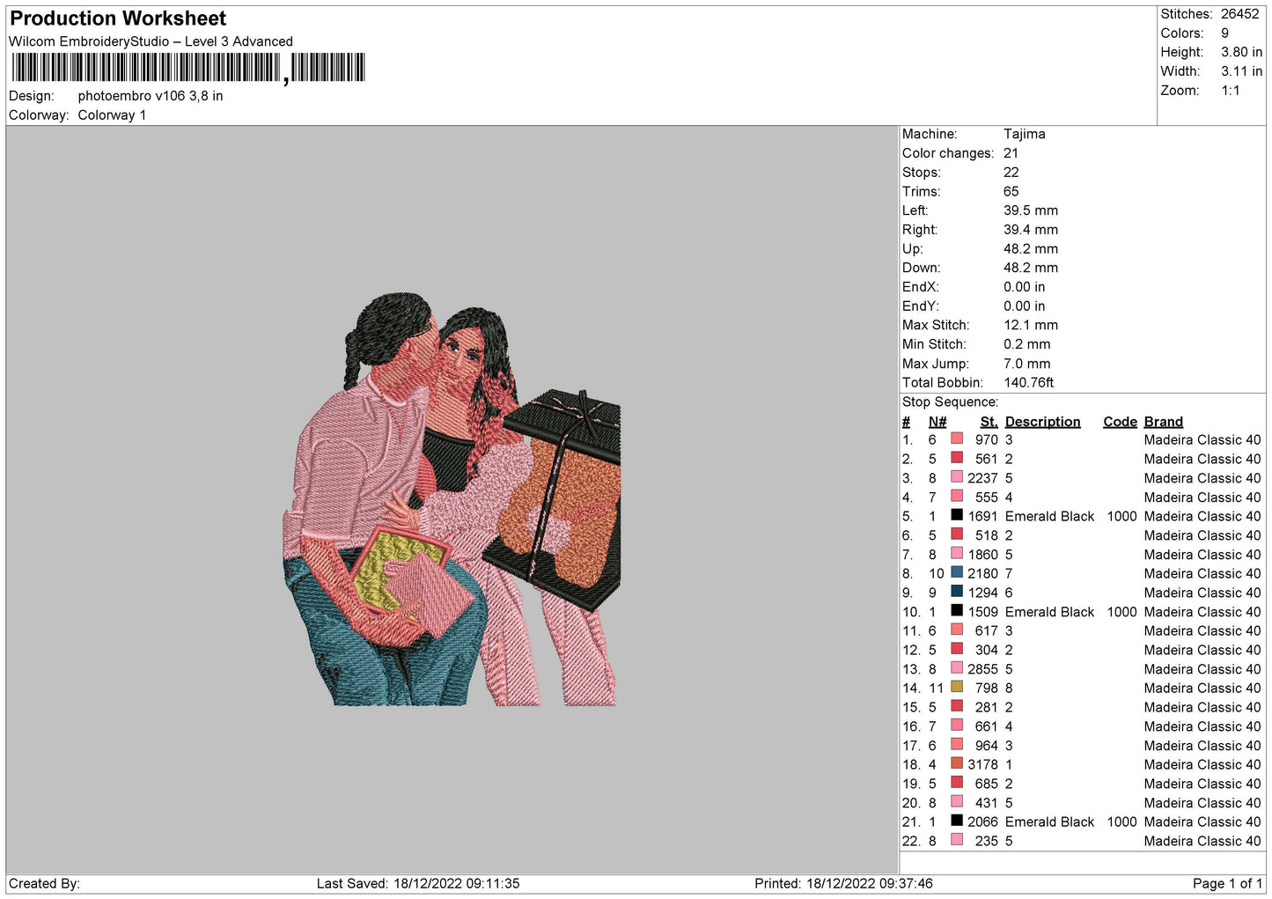
Task: Click the 'Colorway 1' value
Action: [112, 115]
